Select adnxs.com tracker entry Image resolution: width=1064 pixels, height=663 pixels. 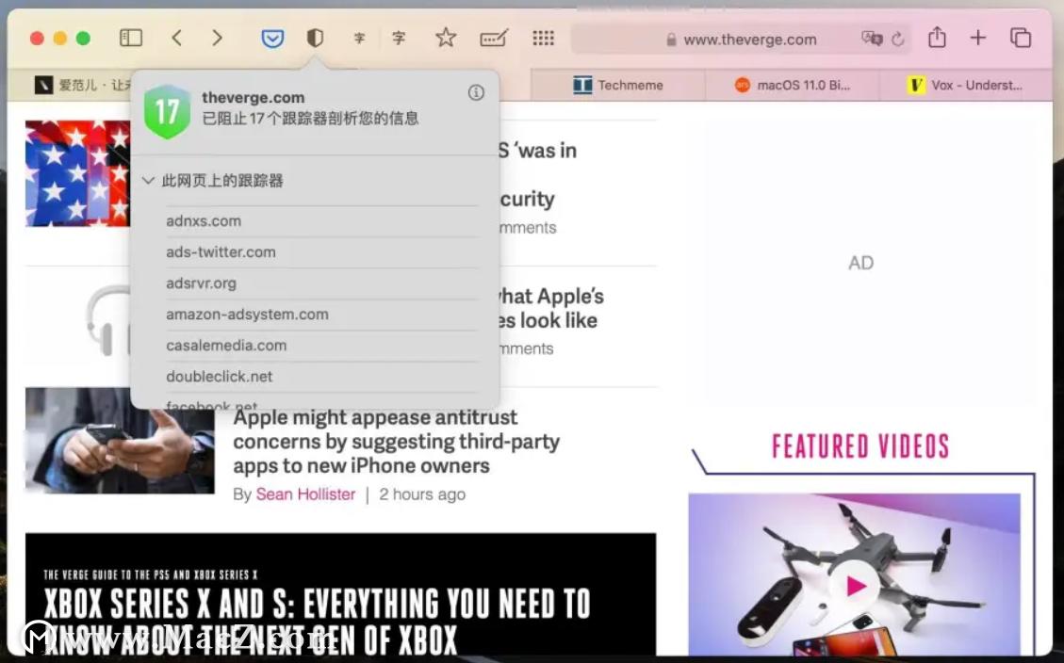coord(322,221)
